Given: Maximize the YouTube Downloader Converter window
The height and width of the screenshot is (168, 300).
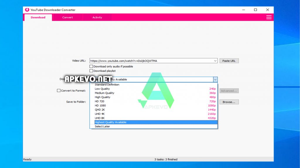Looking at the screenshot, I should tap(255, 10).
